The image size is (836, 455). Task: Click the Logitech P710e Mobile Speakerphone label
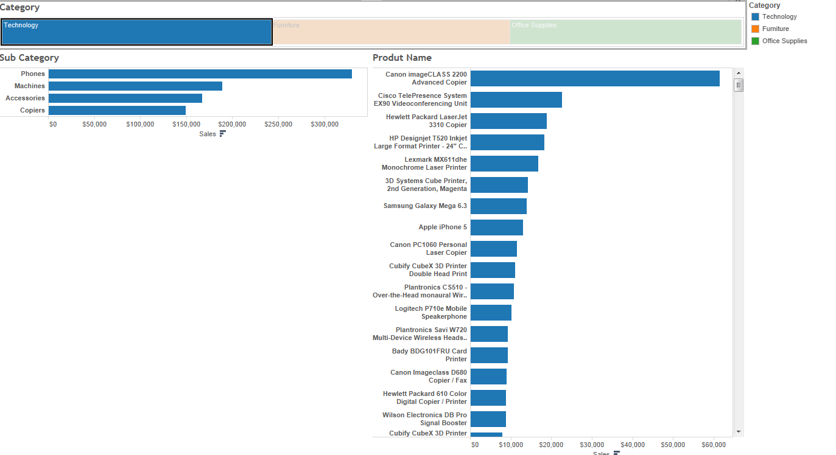[x=431, y=313]
